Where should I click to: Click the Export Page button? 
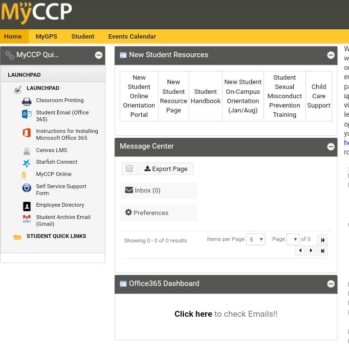point(166,169)
